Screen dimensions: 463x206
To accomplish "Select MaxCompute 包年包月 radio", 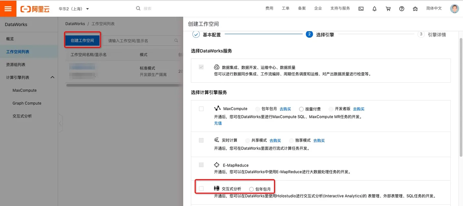I will point(257,109).
